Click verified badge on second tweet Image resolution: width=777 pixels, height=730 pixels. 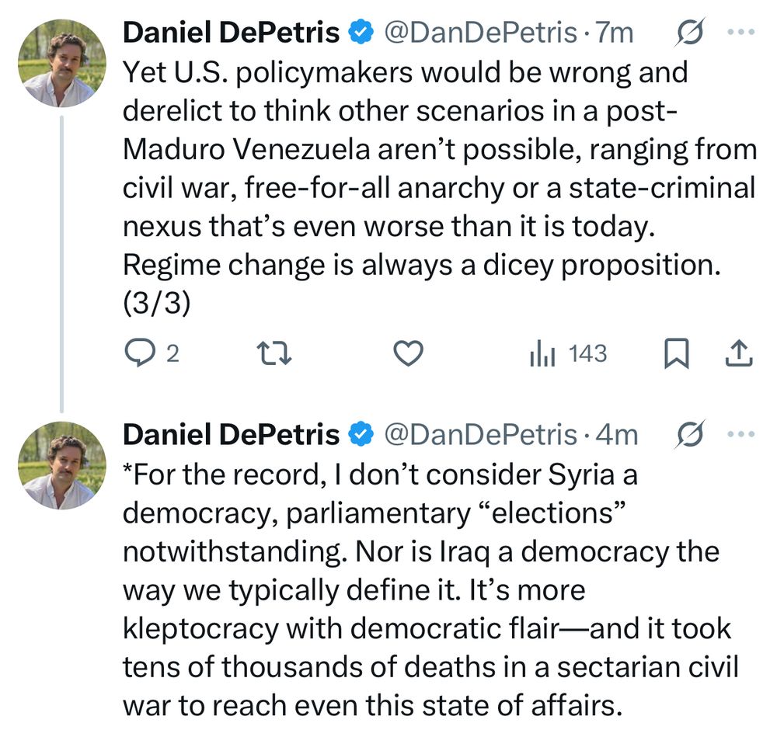[x=361, y=435]
